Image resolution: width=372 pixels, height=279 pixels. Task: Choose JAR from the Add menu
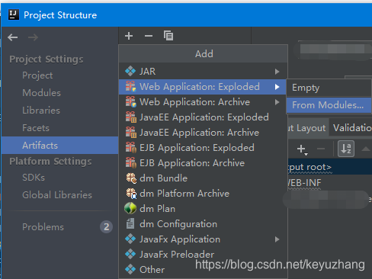click(x=203, y=72)
